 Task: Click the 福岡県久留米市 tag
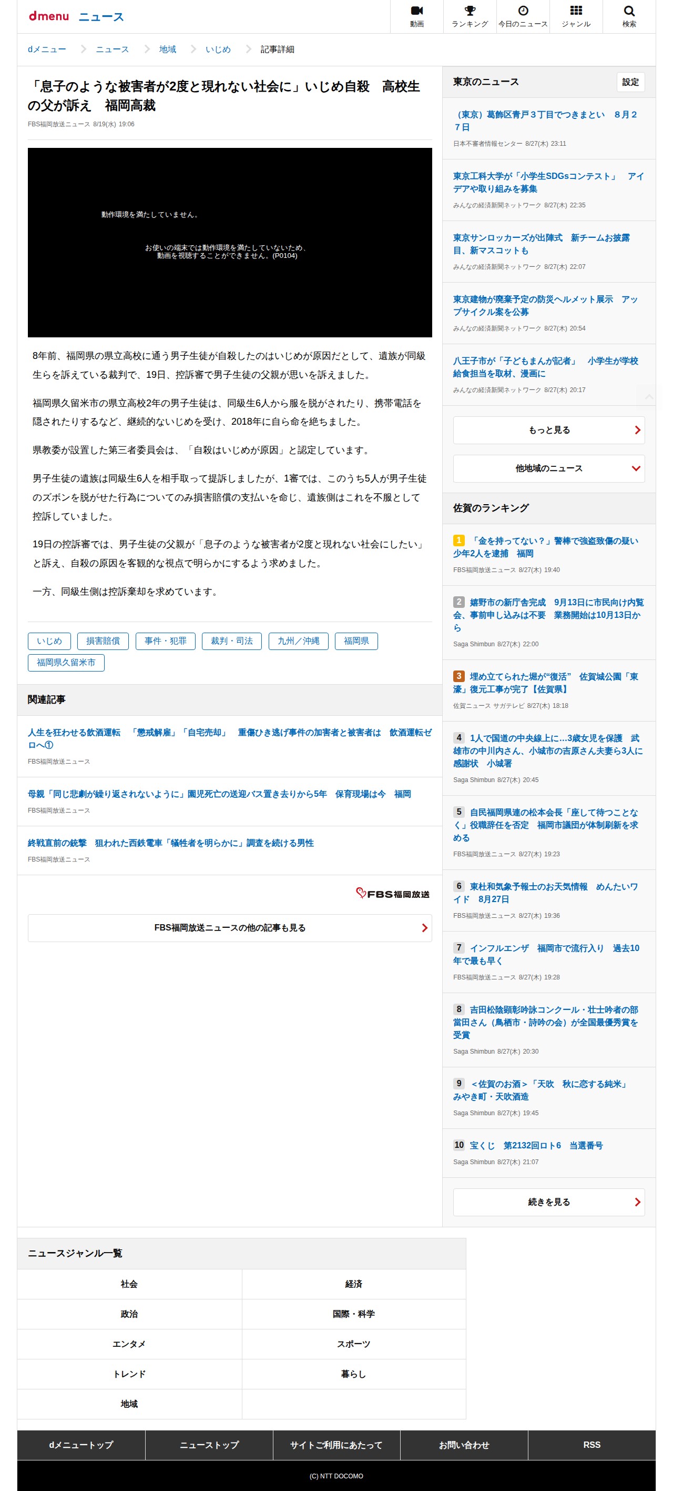click(66, 662)
